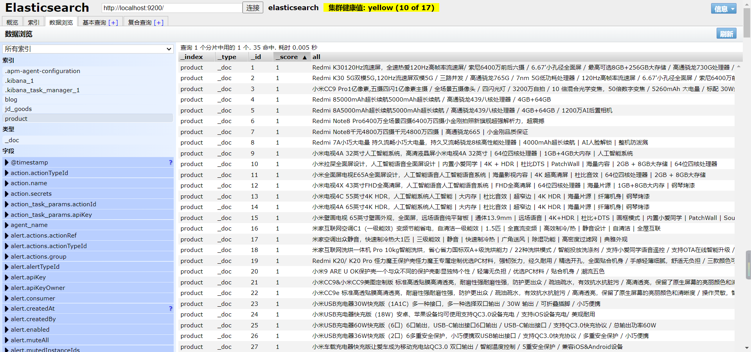This screenshot has height=352, width=751.
Task: Switch to the 索引 tab
Action: pyautogui.click(x=34, y=22)
